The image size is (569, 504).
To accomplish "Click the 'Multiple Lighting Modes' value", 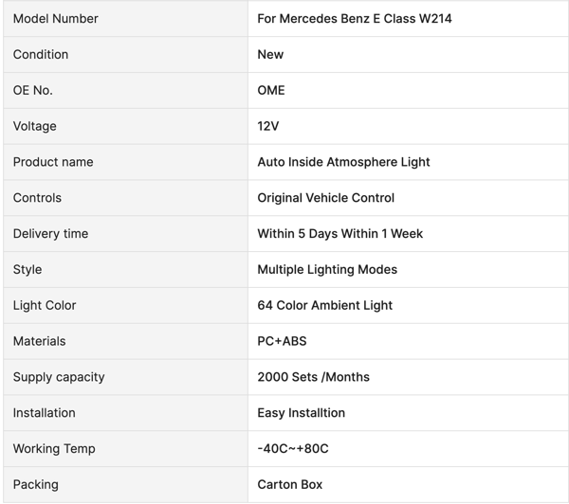I will [x=327, y=269].
